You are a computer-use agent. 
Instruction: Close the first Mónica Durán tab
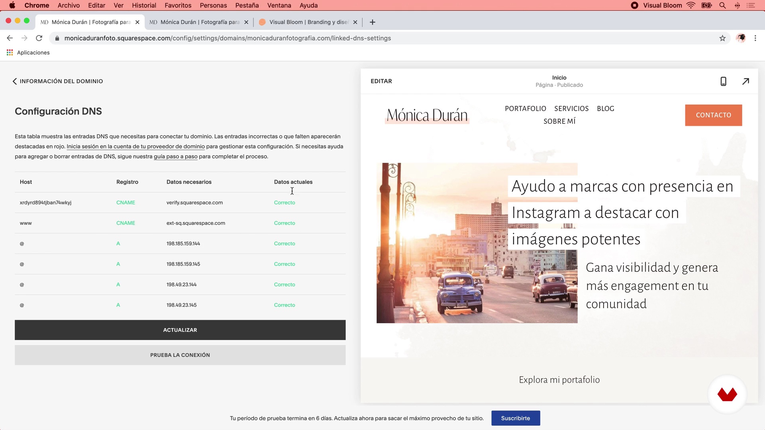pos(137,22)
